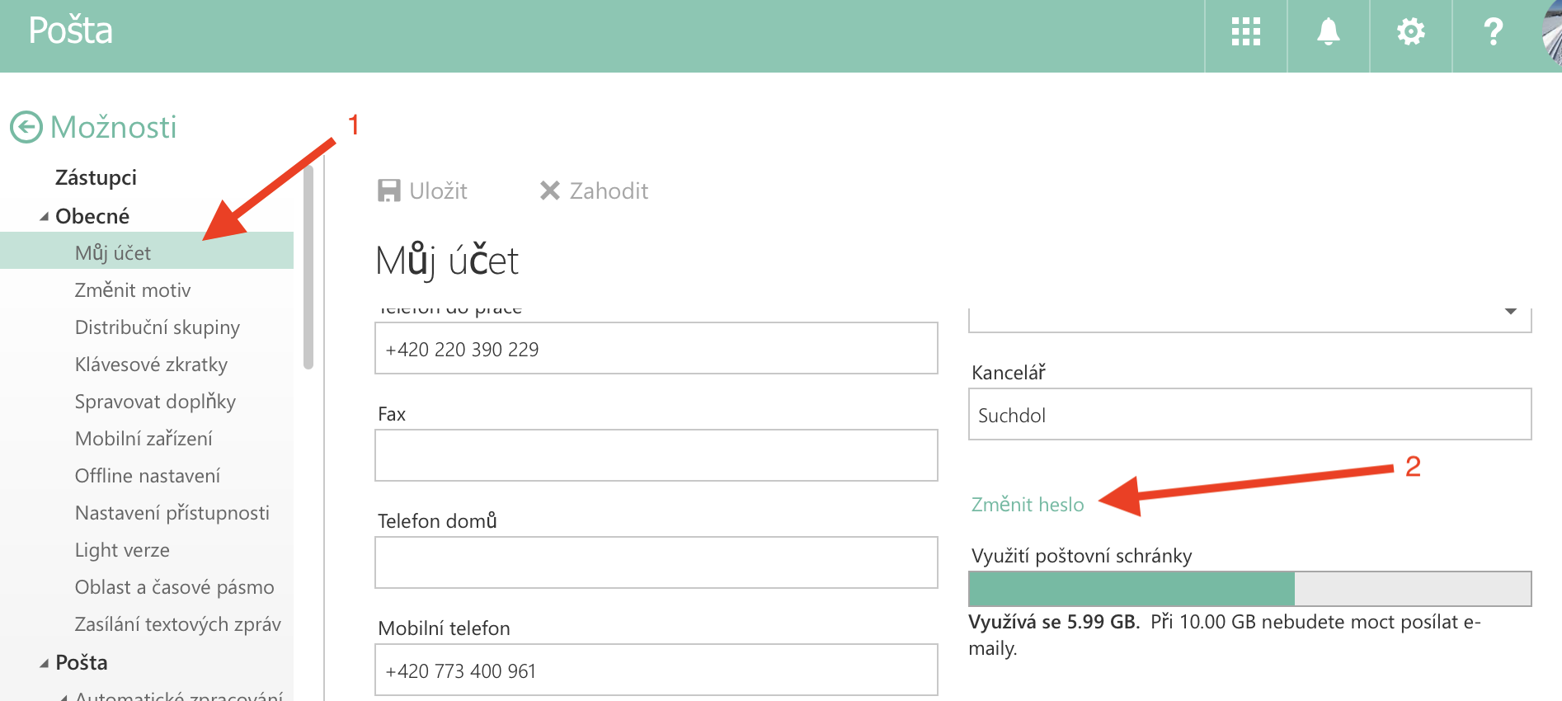Select Změnit motiv in sidebar

coord(133,290)
